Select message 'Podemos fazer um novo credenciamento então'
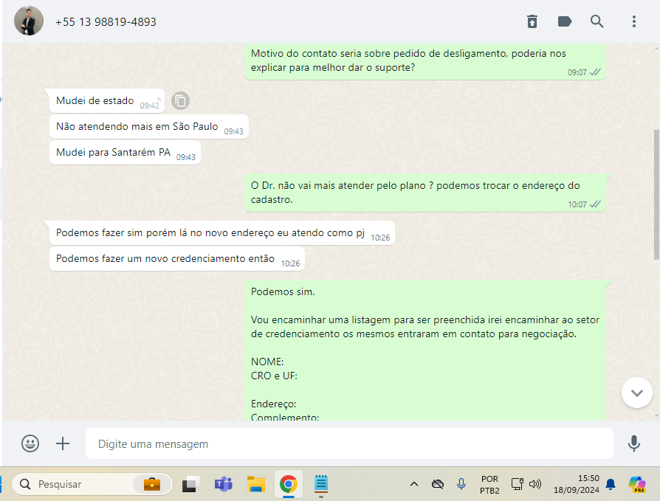This screenshot has height=501, width=660. [x=177, y=259]
